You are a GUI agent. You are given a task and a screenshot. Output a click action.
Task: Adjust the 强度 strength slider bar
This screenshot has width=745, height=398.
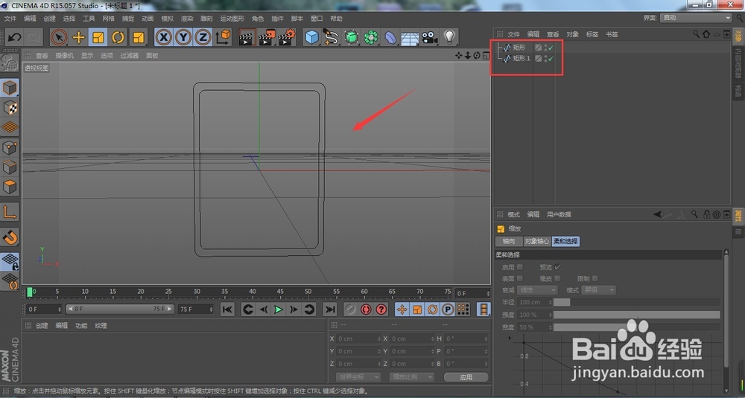[x=637, y=315]
